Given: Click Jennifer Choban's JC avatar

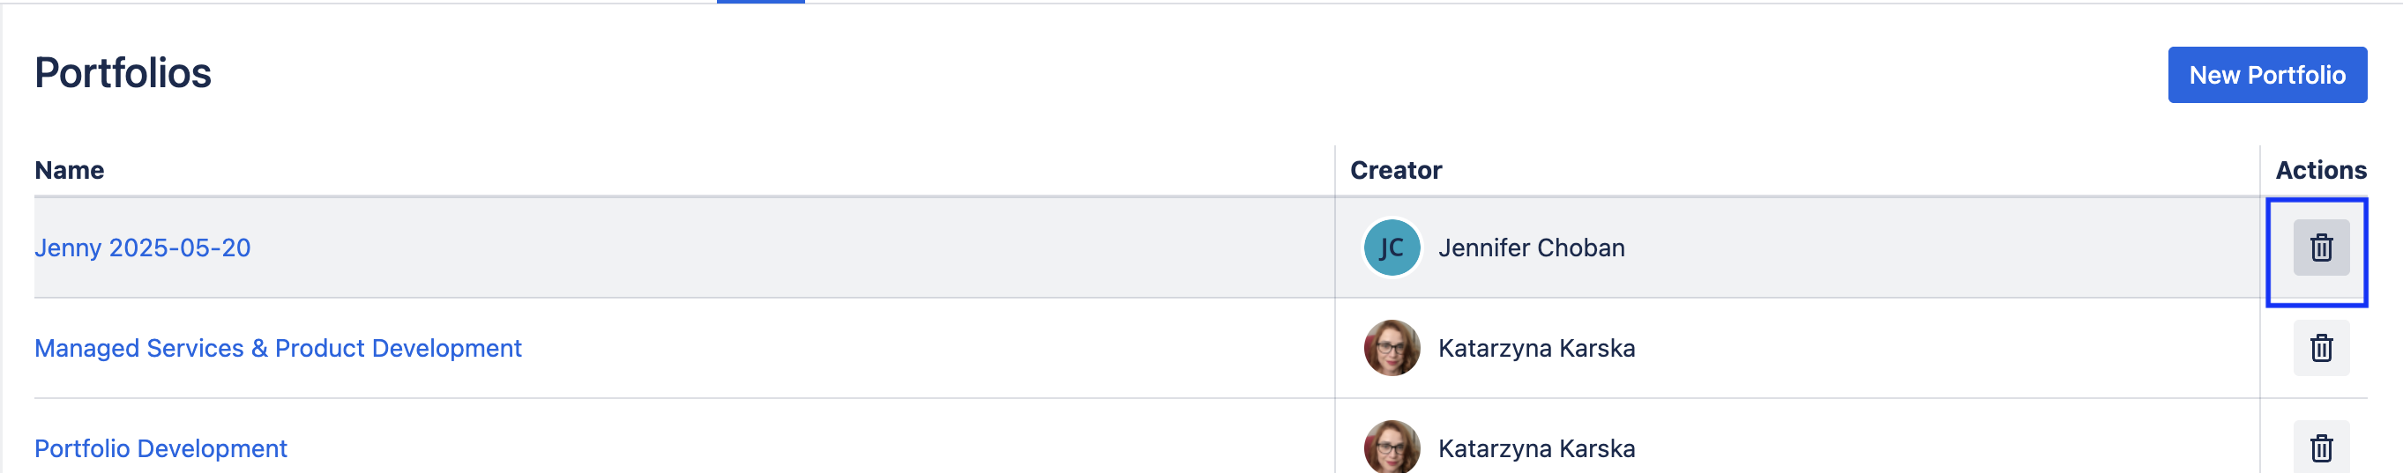Looking at the screenshot, I should tap(1391, 248).
